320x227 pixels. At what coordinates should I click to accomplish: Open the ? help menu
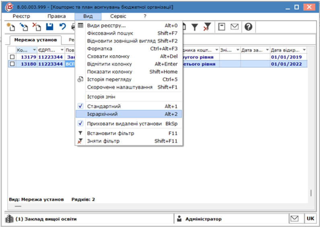(145, 16)
